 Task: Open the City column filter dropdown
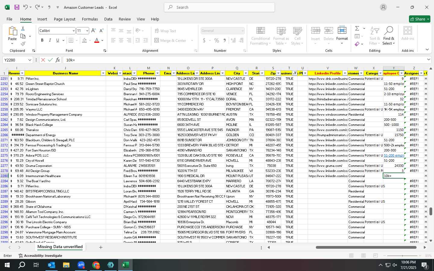coord(246,73)
